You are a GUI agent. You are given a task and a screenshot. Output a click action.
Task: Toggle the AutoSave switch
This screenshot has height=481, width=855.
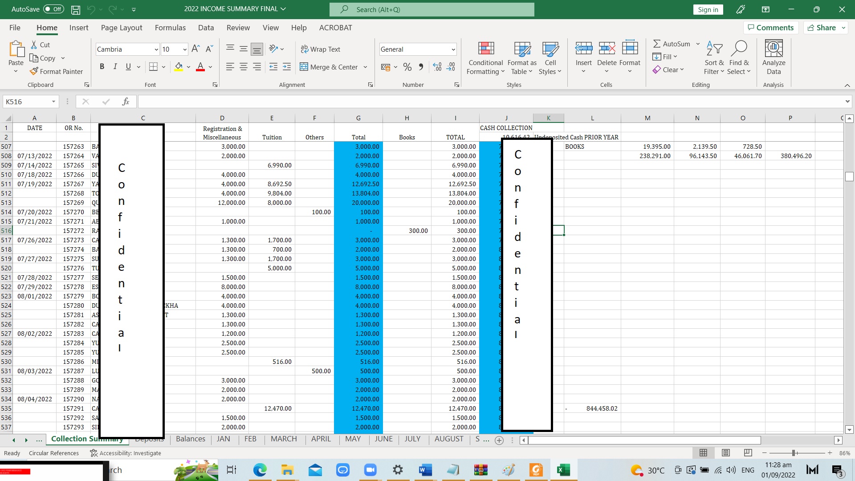point(54,9)
